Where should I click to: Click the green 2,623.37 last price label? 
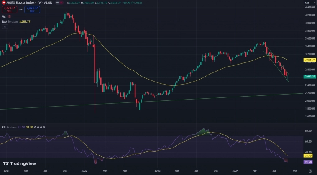click(310, 77)
